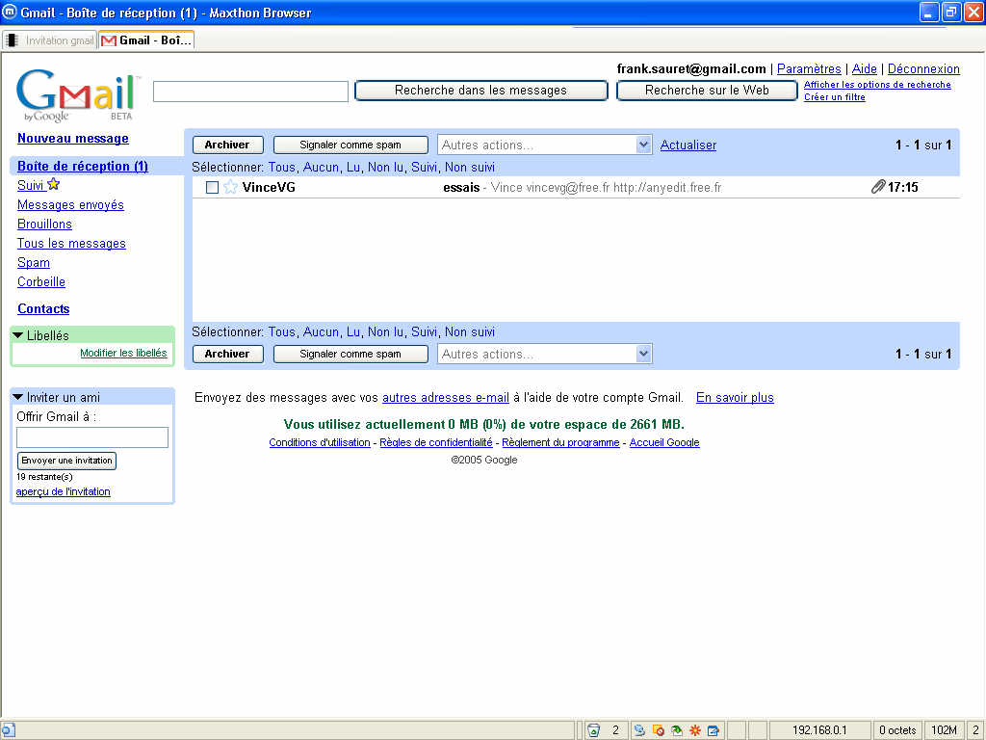Collapse the Libellés panel
This screenshot has height=740, width=986.
tap(18, 335)
